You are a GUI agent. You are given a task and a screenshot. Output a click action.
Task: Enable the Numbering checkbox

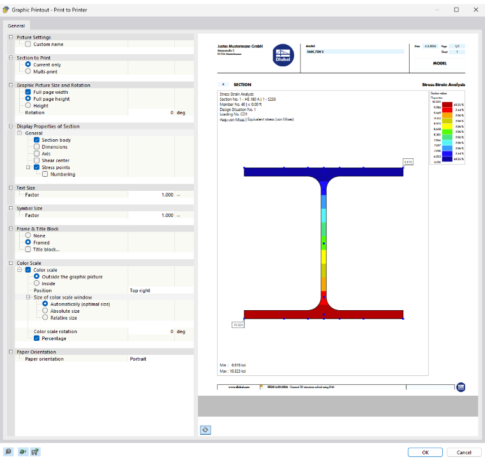coord(45,174)
